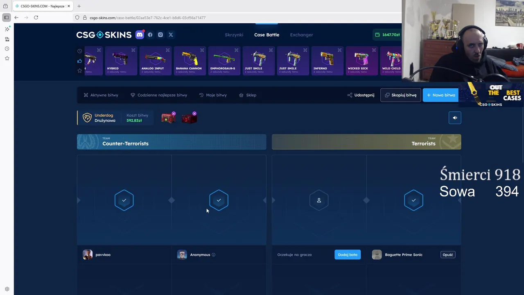
Task: Click browser back arrow
Action: [x=16, y=18]
